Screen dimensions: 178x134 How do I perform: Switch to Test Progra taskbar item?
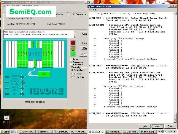pyautogui.click(x=113, y=132)
